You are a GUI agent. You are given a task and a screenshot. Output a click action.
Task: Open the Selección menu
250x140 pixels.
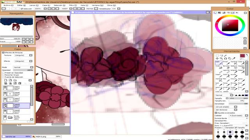click(x=59, y=5)
